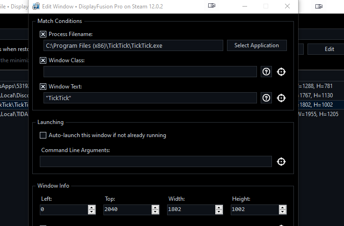Increase the Height value with the up arrow
Image resolution: width=344 pixels, height=226 pixels.
coord(283,207)
